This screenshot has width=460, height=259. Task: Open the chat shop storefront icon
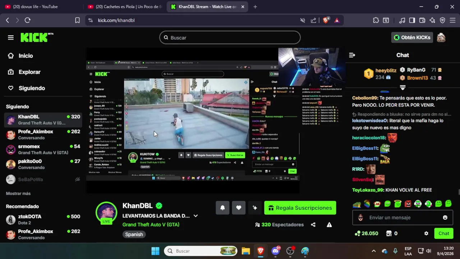tap(388, 233)
